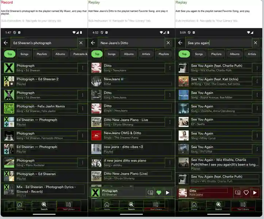Go back from the Ed Sheeran's photograph search
264x219 pixels.
pos(6,43)
